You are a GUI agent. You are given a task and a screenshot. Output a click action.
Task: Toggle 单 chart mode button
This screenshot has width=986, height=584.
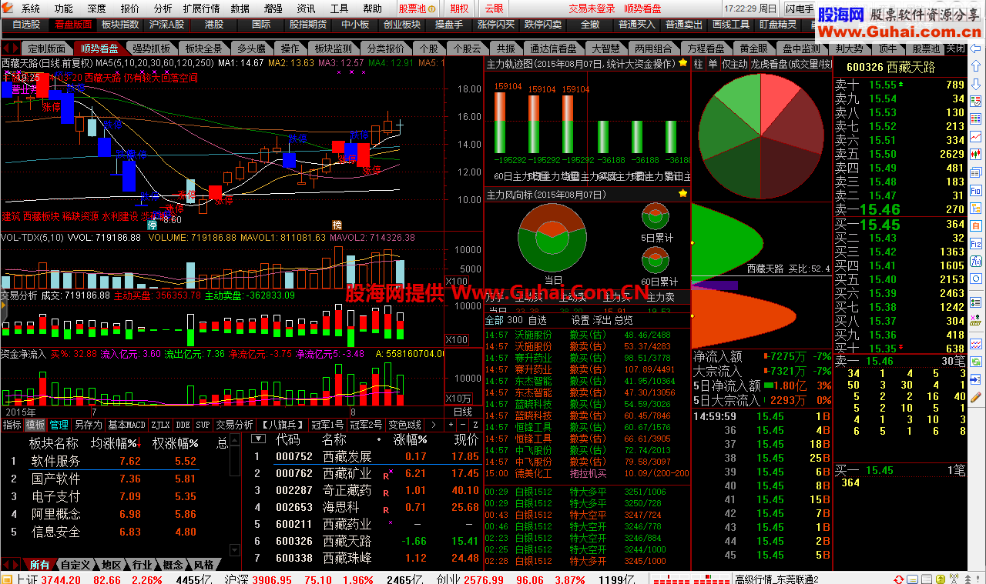[x=713, y=64]
